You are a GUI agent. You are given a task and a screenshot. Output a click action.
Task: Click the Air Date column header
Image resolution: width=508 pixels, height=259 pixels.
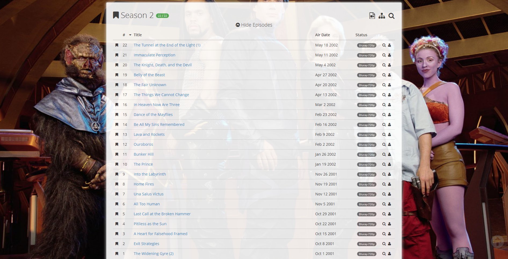click(x=322, y=35)
